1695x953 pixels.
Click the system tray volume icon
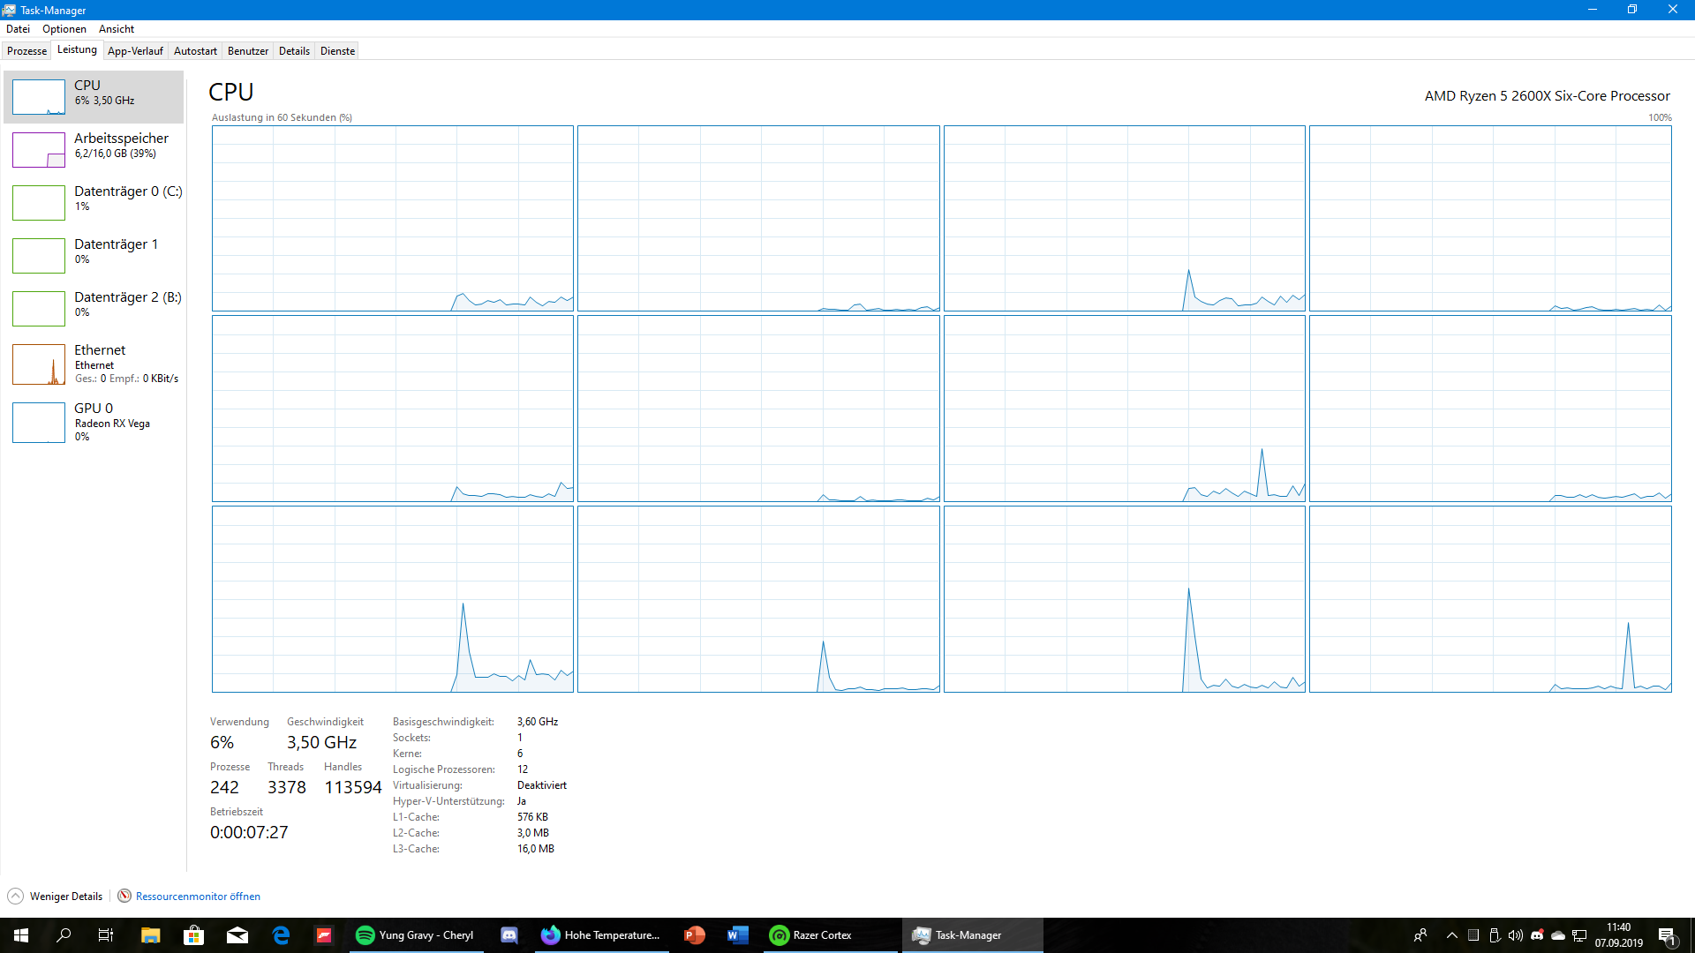[1516, 935]
